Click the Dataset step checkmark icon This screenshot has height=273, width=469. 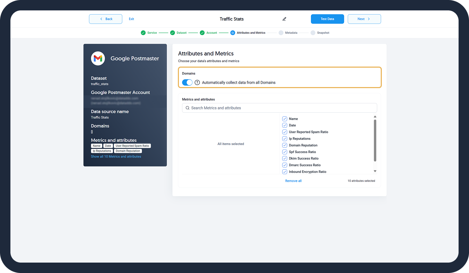(172, 33)
